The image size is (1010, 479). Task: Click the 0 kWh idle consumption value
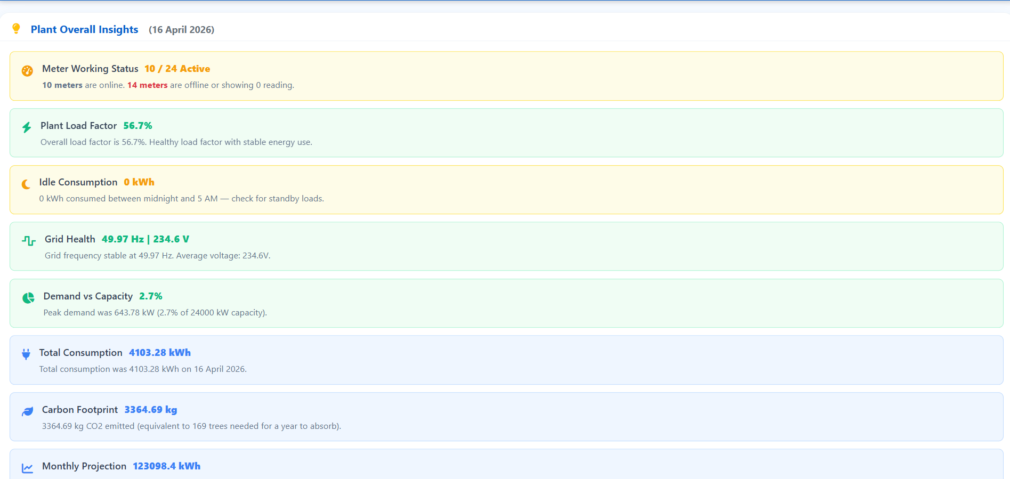tap(139, 182)
